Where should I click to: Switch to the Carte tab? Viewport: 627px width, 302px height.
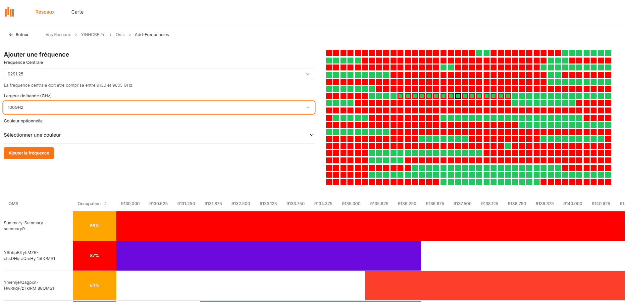(78, 12)
